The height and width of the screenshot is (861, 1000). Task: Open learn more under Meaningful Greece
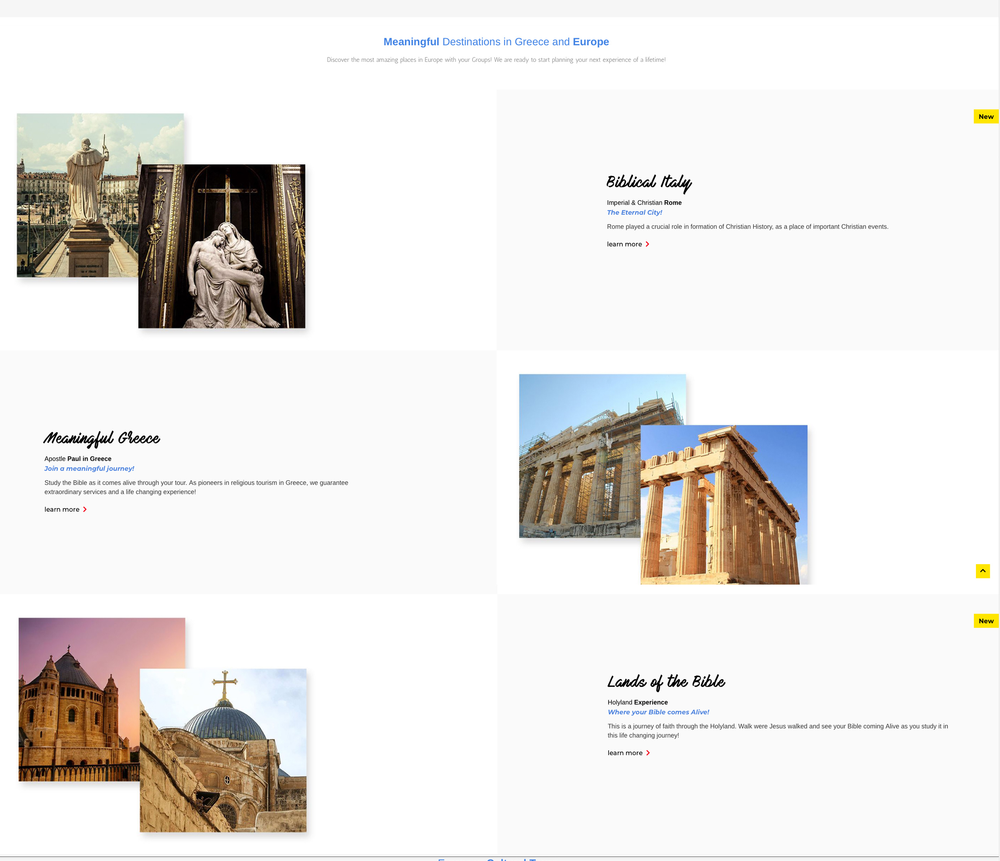coord(62,509)
